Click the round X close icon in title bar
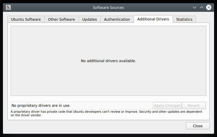Screen dimensions: 217x137 coord(209,7)
